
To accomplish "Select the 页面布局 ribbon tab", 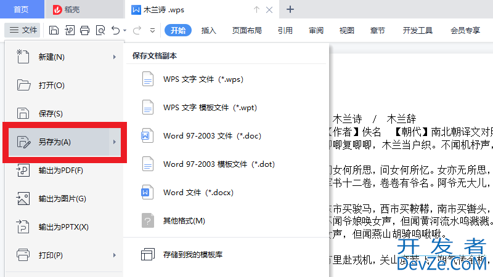I will (247, 30).
